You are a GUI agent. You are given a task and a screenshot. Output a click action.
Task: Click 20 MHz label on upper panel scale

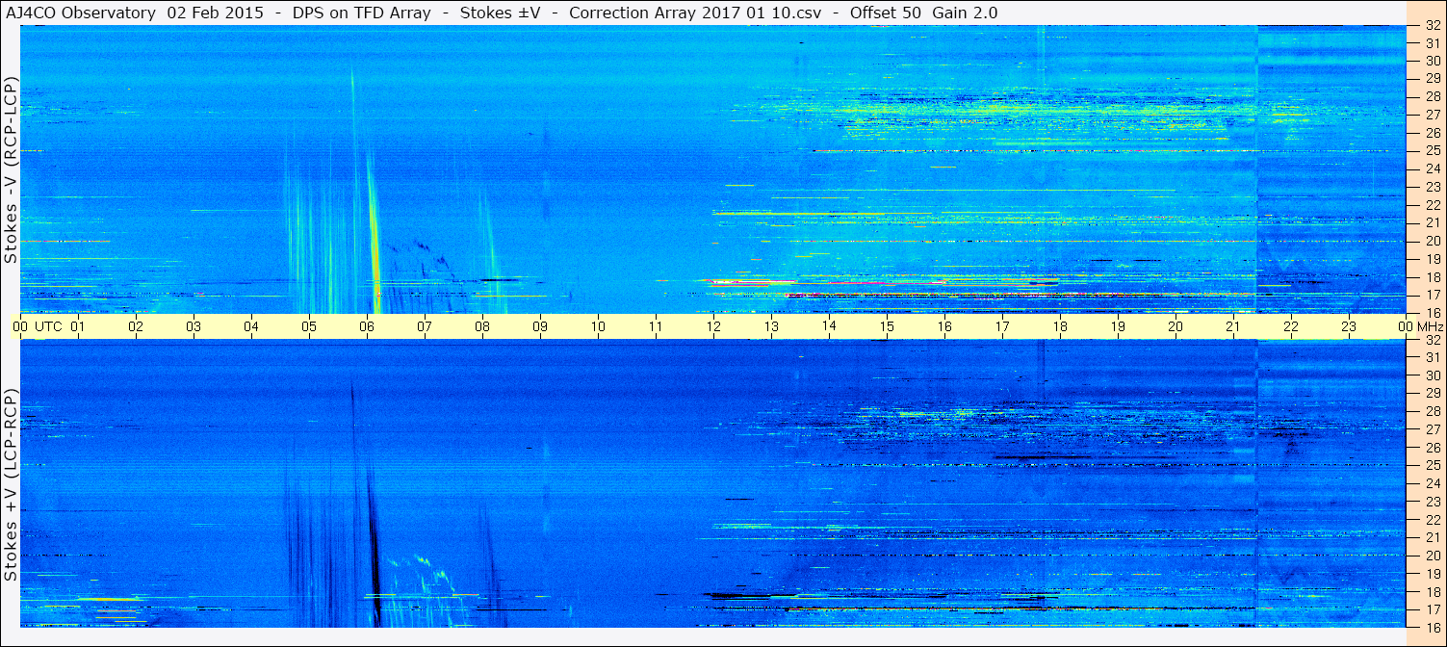[x=1432, y=241]
